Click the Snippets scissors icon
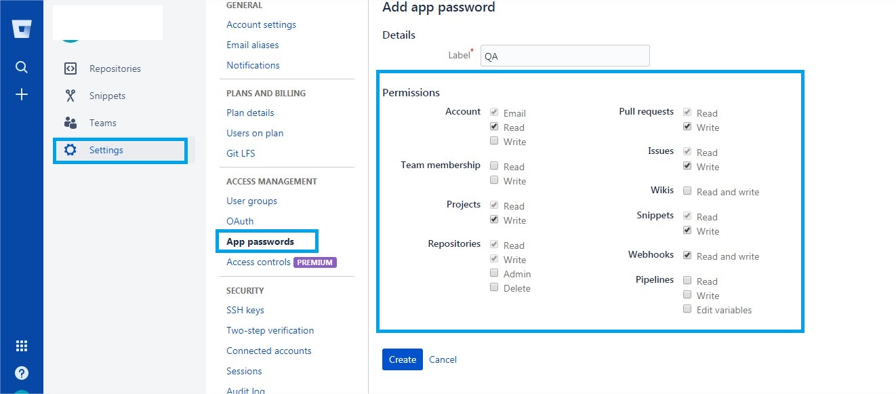Screen dimensions: 896x394 click(x=70, y=96)
